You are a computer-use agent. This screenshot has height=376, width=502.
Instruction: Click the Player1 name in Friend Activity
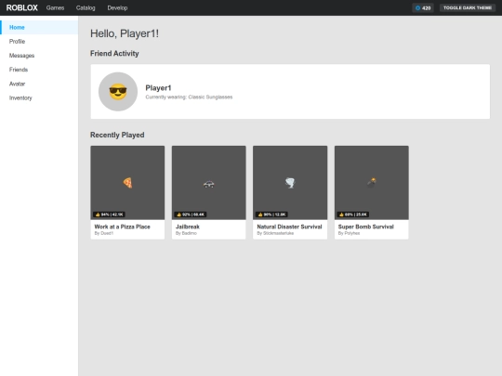tap(158, 87)
